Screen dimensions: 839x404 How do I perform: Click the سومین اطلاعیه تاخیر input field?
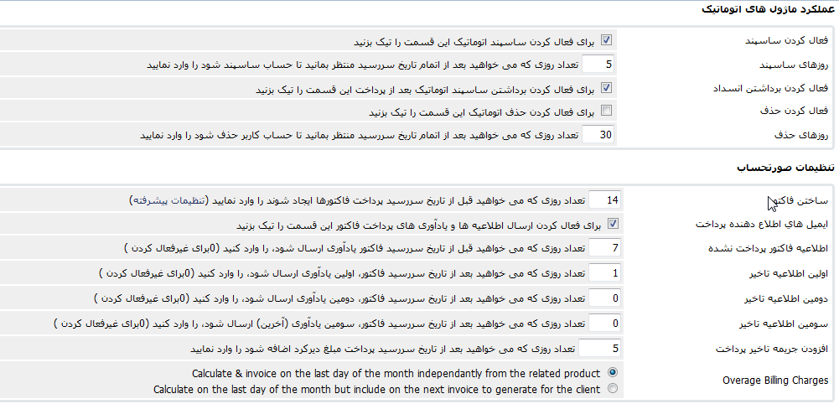pyautogui.click(x=604, y=324)
